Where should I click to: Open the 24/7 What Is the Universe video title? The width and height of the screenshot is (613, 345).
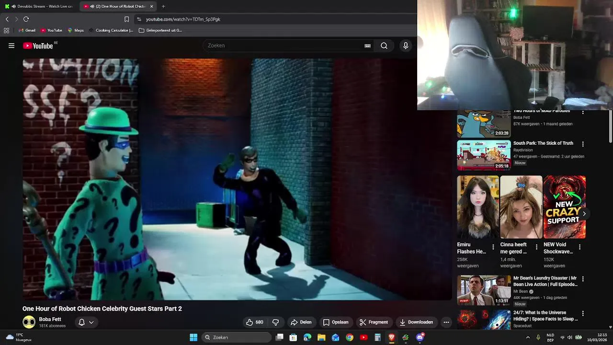click(545, 316)
